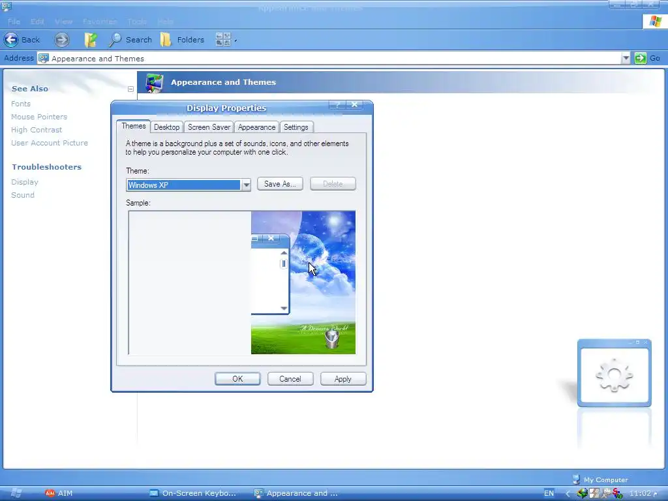Screen dimensions: 668x501
Task: Expand hidden tray icons arrow
Action: click(568, 493)
